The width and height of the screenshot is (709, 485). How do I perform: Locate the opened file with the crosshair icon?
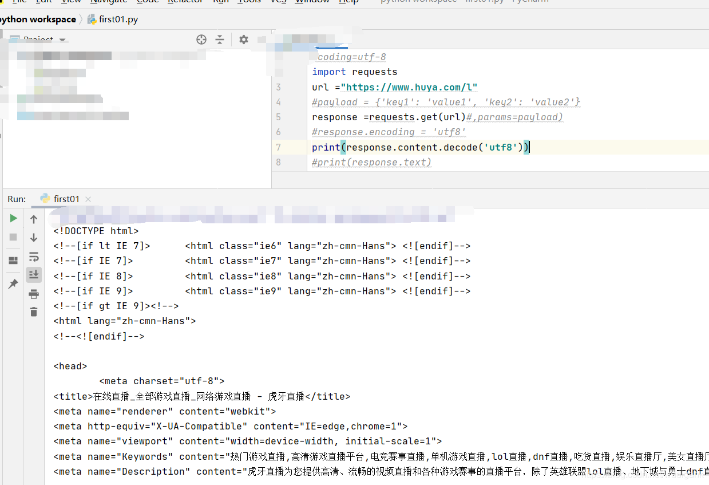click(x=201, y=40)
